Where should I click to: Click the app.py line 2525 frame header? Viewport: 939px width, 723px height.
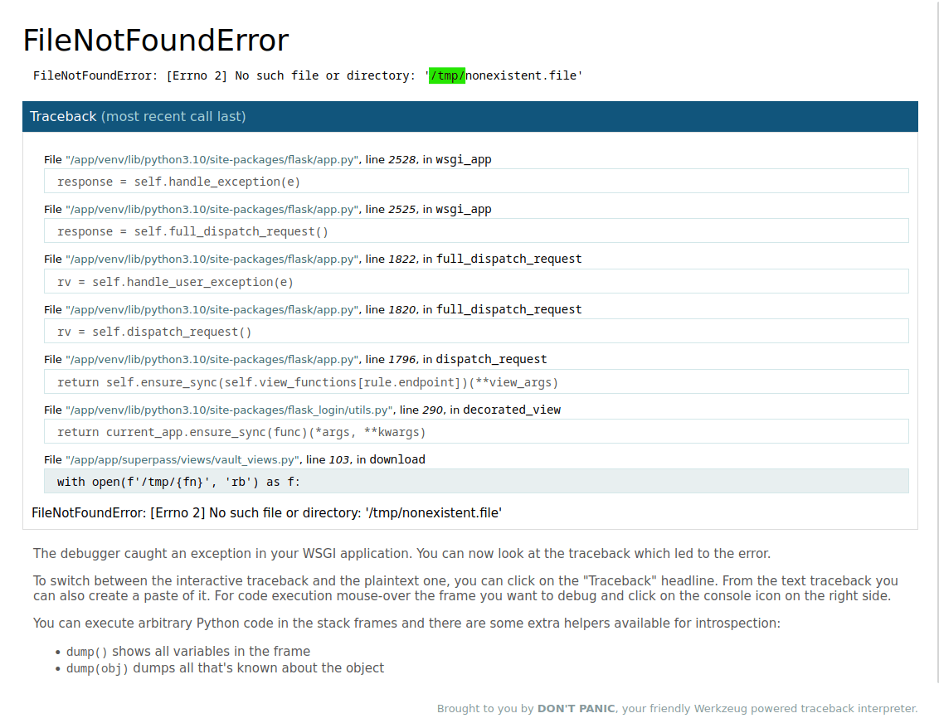[267, 209]
